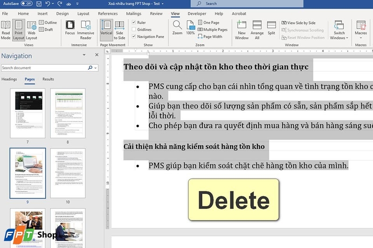Open Outline view
Image resolution: width=373 pixels, height=248 pixels.
point(48,22)
